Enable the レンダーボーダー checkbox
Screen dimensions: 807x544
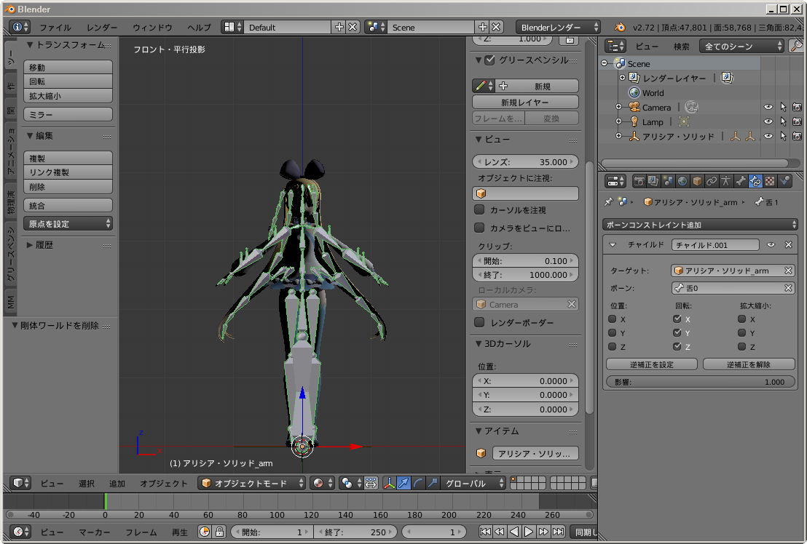pyautogui.click(x=479, y=322)
